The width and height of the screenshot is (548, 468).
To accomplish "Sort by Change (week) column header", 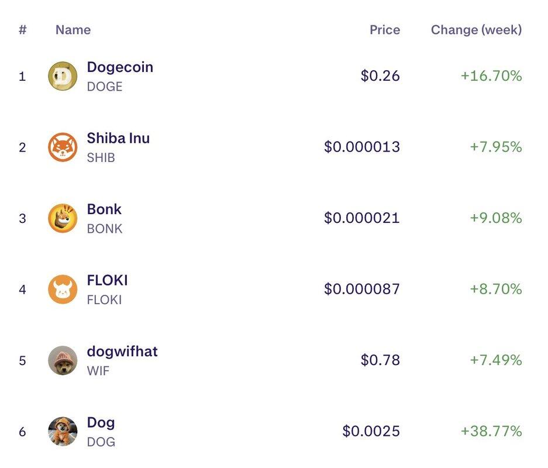I will tap(476, 30).
